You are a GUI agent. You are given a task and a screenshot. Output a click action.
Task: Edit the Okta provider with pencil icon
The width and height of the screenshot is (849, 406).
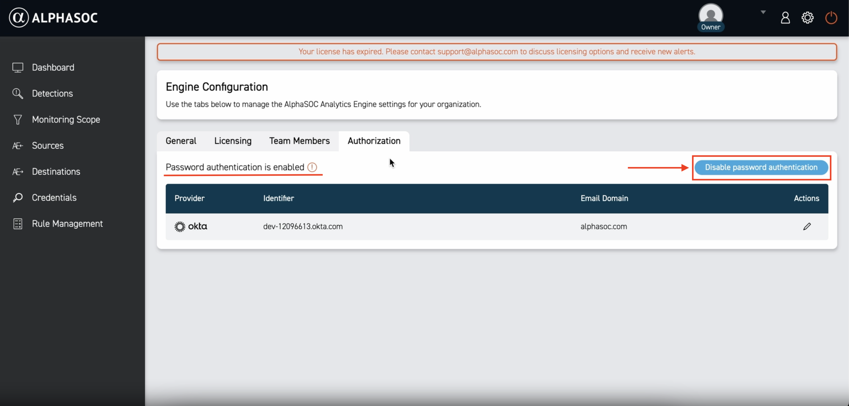(806, 227)
